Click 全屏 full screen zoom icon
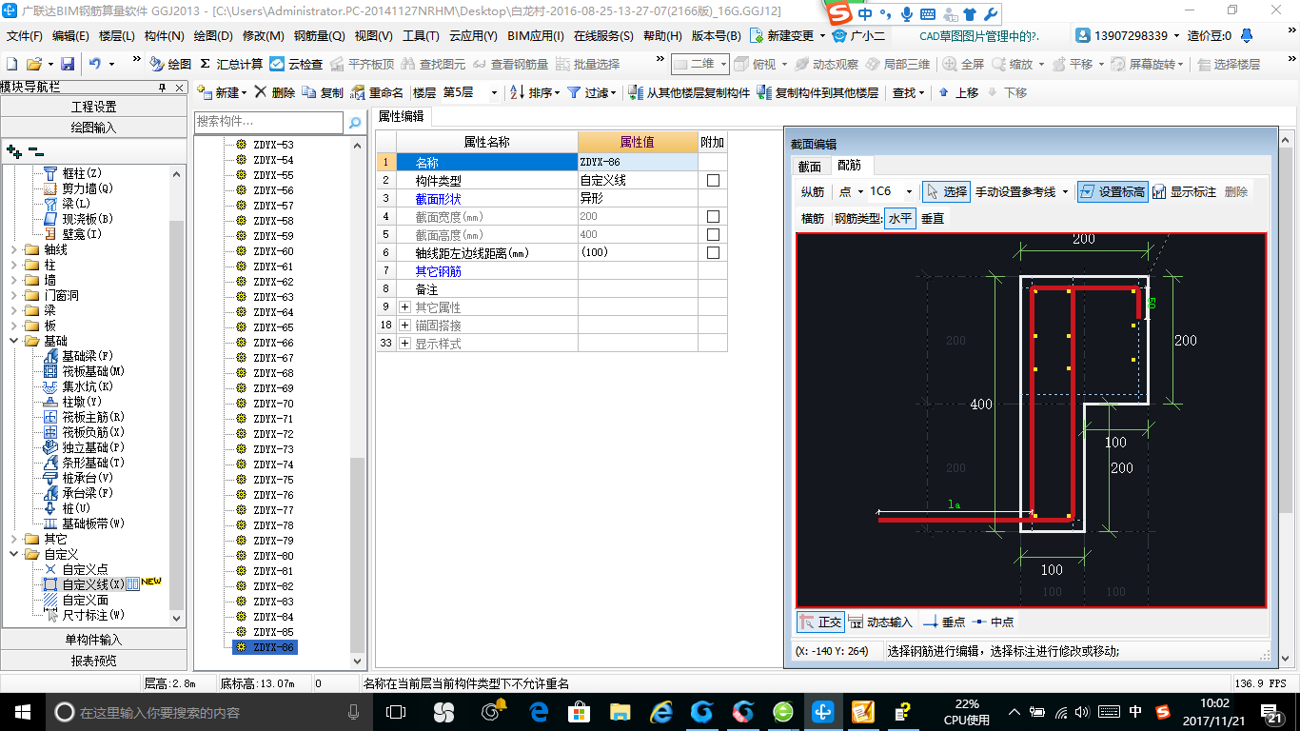 coord(950,64)
